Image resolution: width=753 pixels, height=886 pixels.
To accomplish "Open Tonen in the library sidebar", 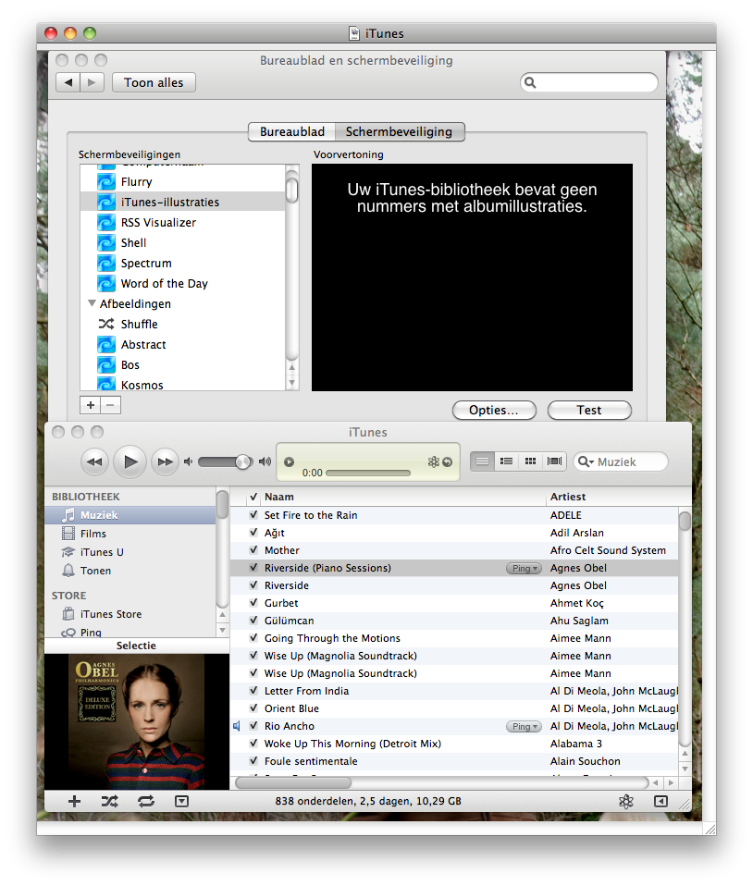I will [130, 571].
